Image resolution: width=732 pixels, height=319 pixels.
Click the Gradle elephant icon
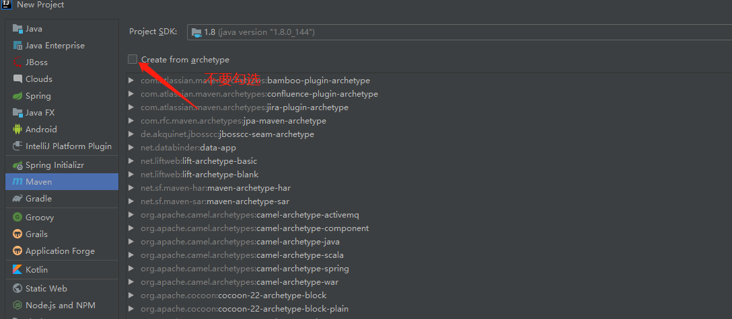coord(17,199)
